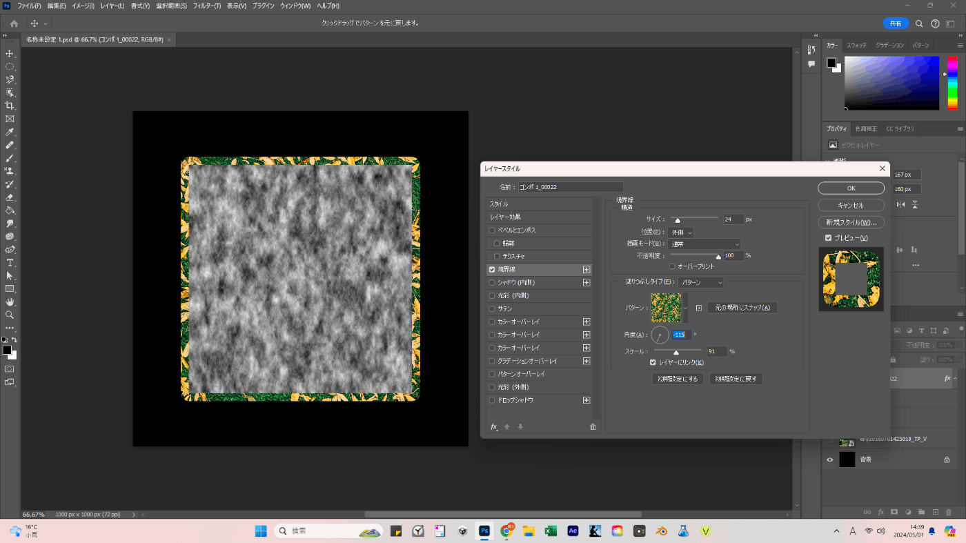This screenshot has height=543, width=966.
Task: Switch to the スウォッチ tab
Action: (856, 45)
